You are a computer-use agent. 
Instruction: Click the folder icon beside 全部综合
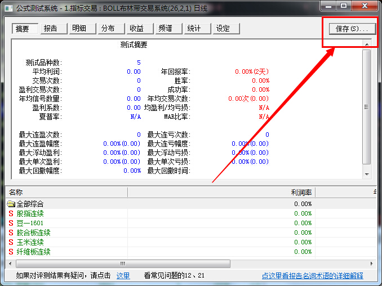point(11,204)
